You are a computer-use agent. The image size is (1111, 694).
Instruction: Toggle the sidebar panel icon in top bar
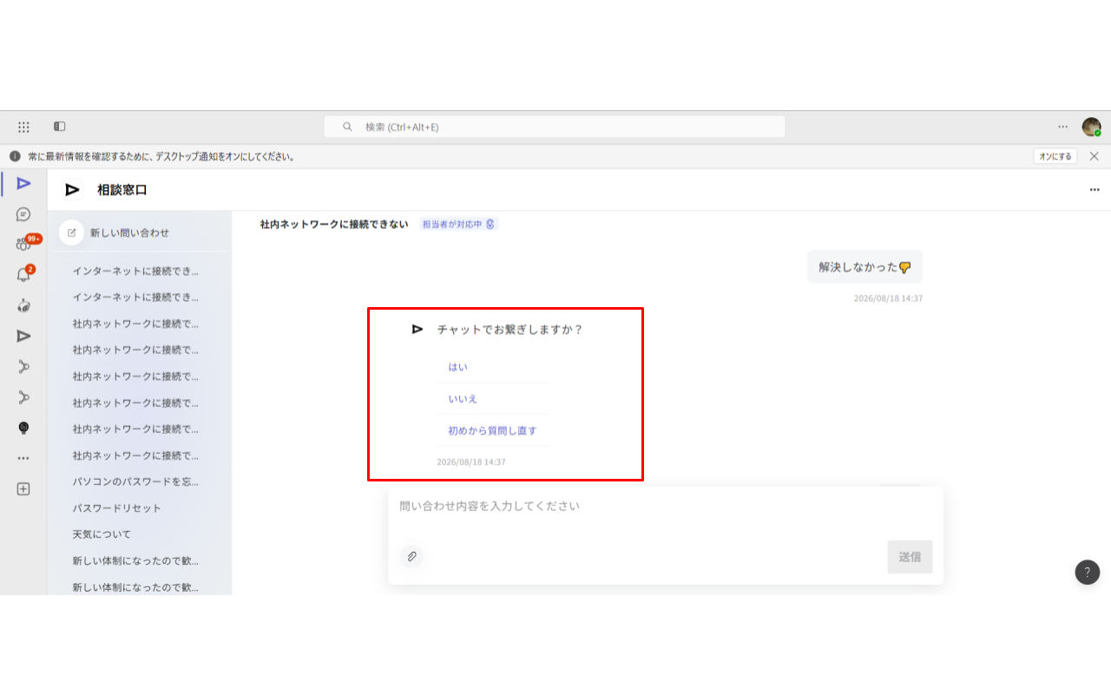(60, 127)
